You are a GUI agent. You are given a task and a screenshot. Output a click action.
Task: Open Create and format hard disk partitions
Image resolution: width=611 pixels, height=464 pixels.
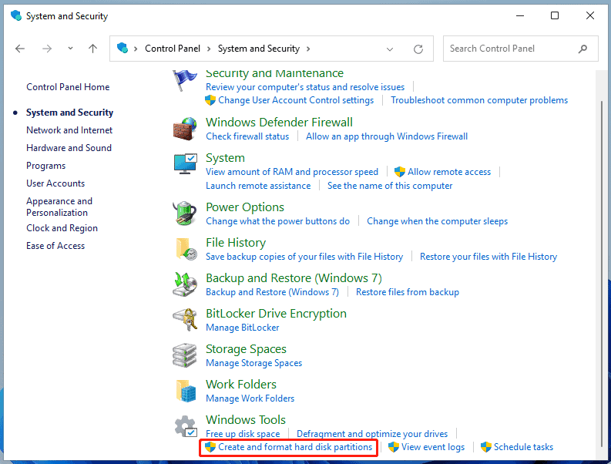(x=294, y=447)
